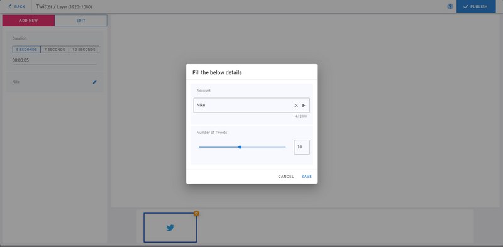
Task: Open the help question mark icon
Action: tap(450, 6)
